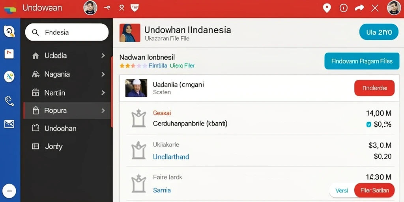Open the Undoahan menu item
Image resolution: width=404 pixels, height=202 pixels.
(67, 128)
